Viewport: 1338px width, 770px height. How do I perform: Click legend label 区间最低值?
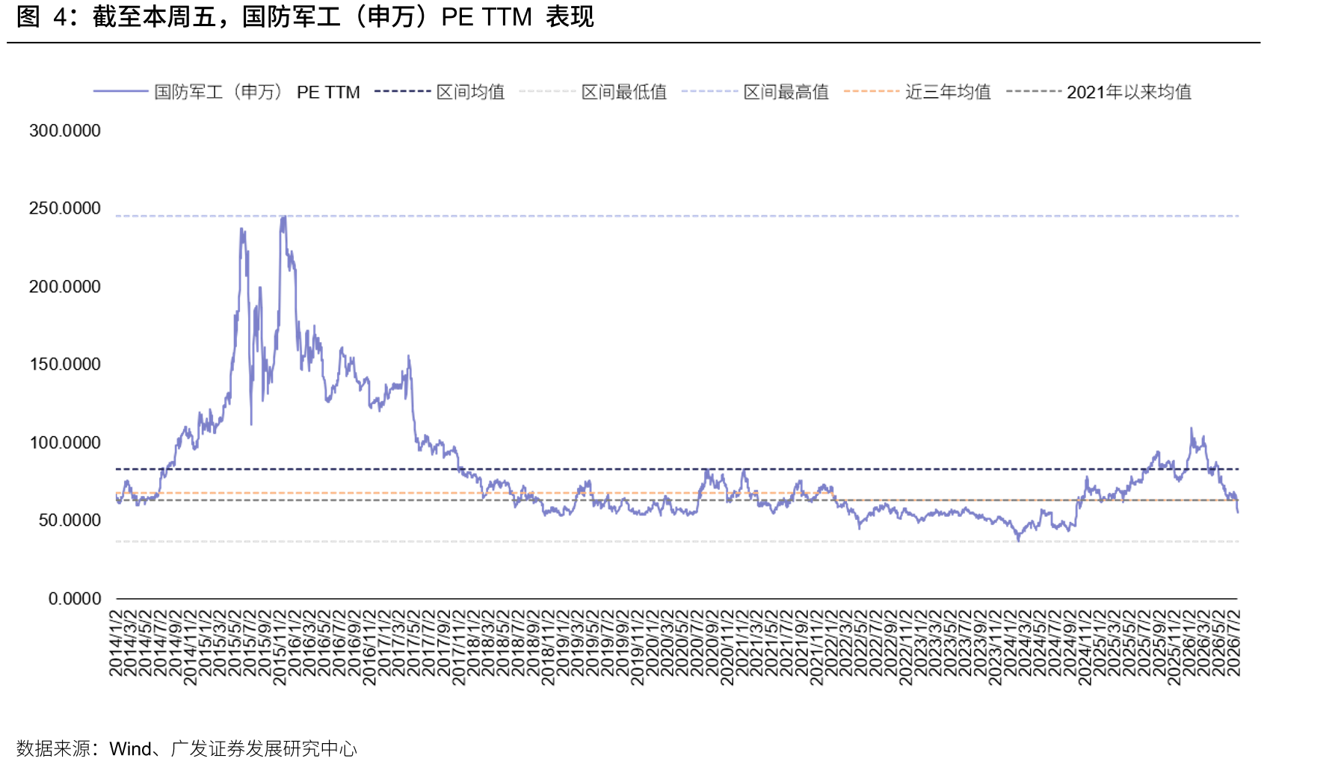624,92
